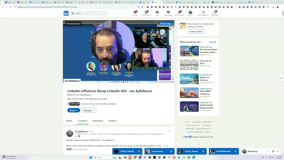Viewport: 284px width, 160px height.
Task: Click the Edit Video button
Action: pyautogui.click(x=166, y=24)
